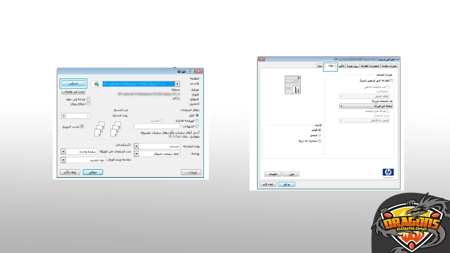Screen dimensions: 450x253
Task: Click the number of copies stepper arrows
Action: click(x=63, y=116)
